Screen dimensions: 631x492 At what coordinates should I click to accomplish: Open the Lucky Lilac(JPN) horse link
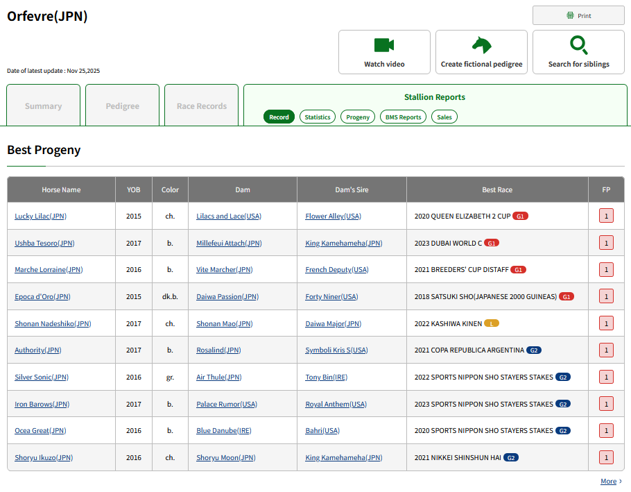[41, 217]
